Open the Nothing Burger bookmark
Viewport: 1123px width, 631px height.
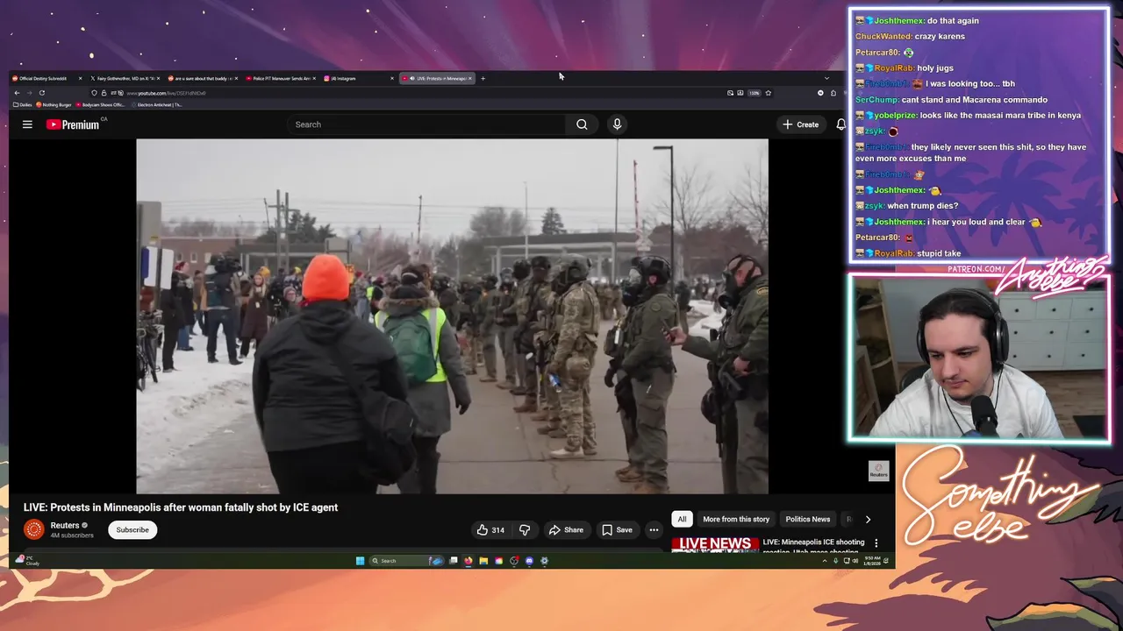[x=54, y=104]
